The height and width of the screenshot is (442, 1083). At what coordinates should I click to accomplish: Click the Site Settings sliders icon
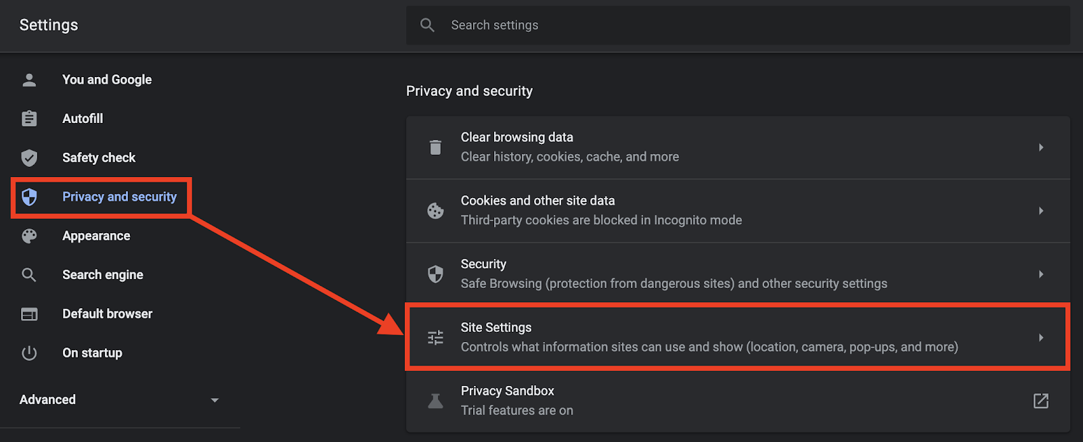(435, 337)
